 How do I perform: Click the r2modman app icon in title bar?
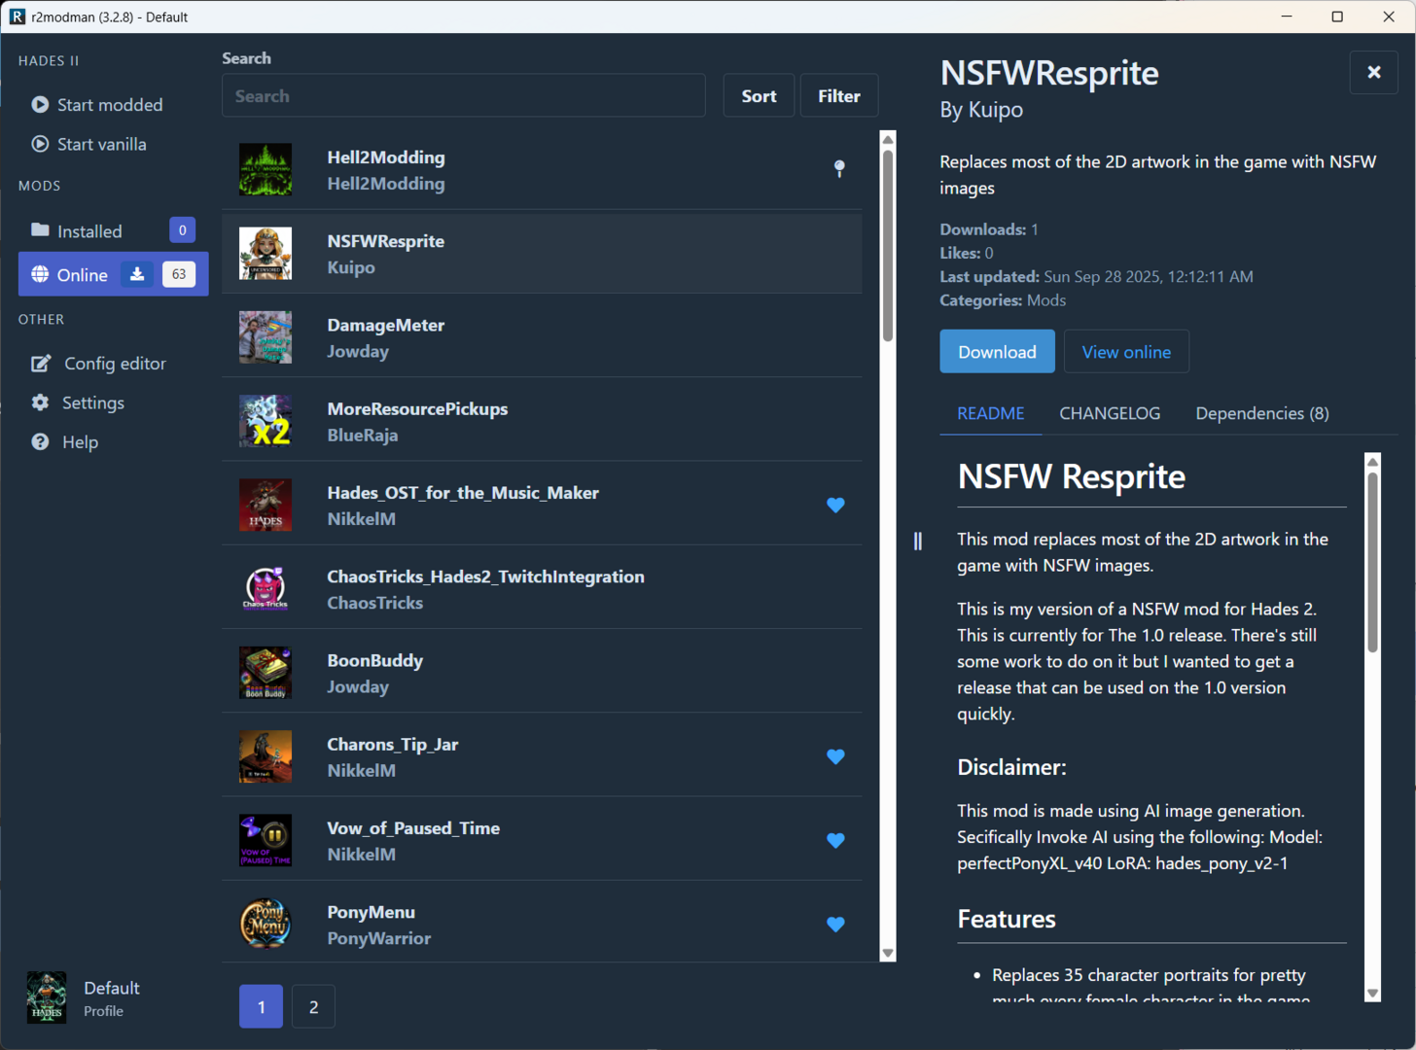[x=17, y=17]
